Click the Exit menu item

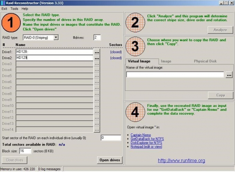pos(4,8)
